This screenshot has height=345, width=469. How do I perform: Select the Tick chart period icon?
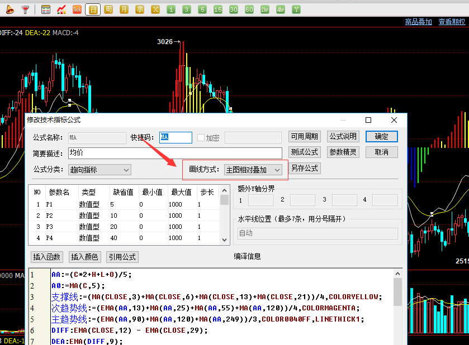pos(77,9)
